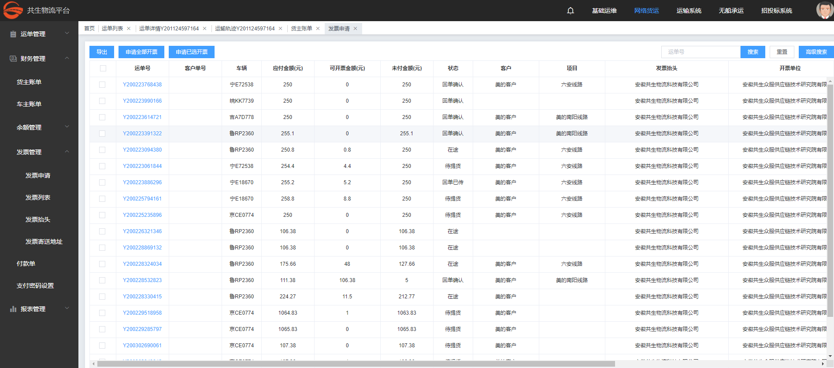Open waybill link Y200223391322
The height and width of the screenshot is (368, 834).
point(142,134)
